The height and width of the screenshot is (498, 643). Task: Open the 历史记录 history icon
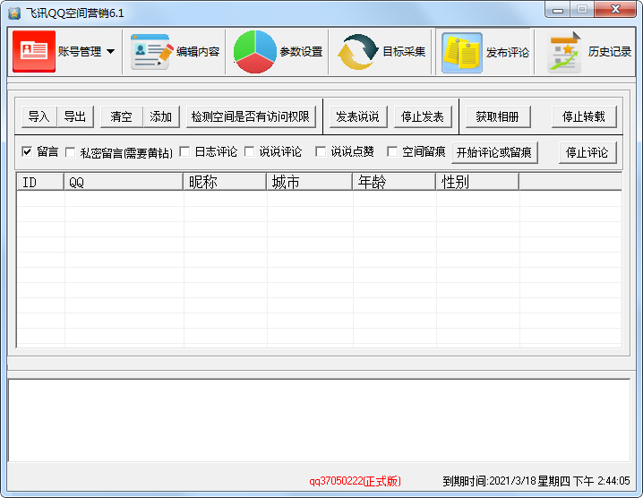click(565, 52)
